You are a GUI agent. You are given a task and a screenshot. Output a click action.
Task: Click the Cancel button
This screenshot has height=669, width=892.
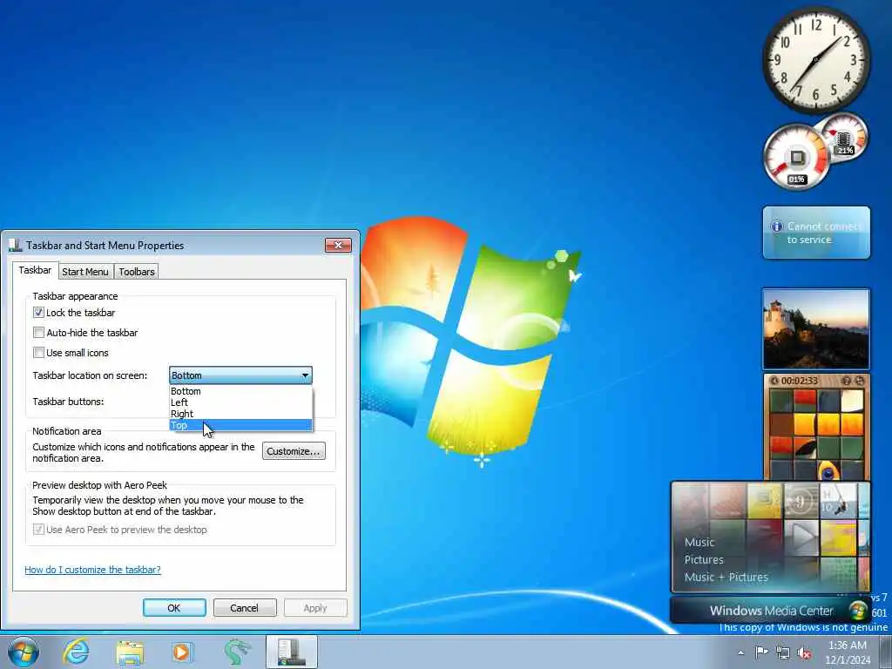(x=245, y=607)
